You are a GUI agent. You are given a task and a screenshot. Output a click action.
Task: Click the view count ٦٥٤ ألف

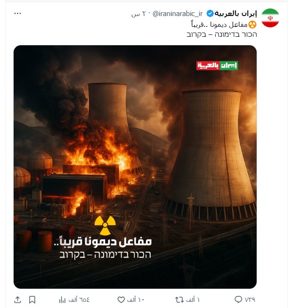79,300
